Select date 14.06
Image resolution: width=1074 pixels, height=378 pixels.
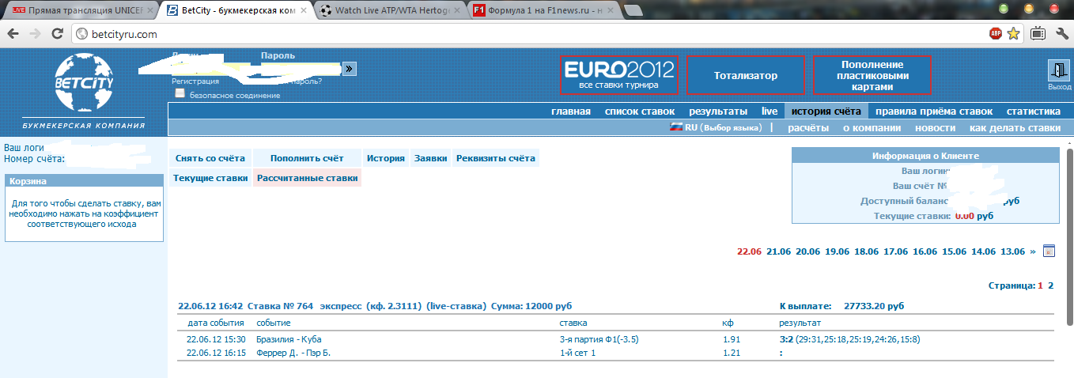pyautogui.click(x=984, y=251)
